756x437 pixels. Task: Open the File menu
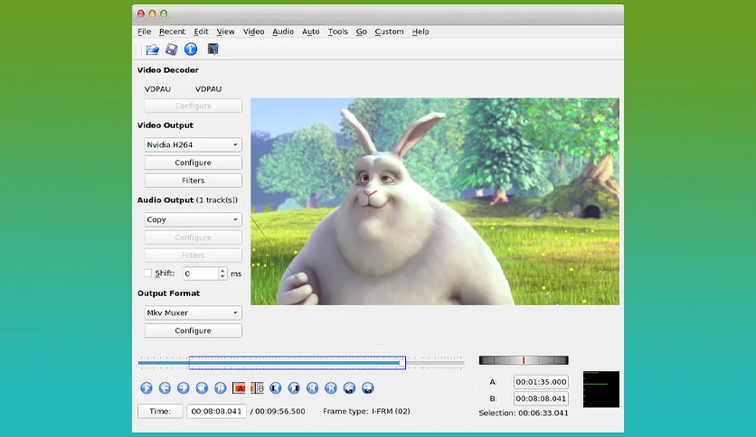(x=144, y=32)
